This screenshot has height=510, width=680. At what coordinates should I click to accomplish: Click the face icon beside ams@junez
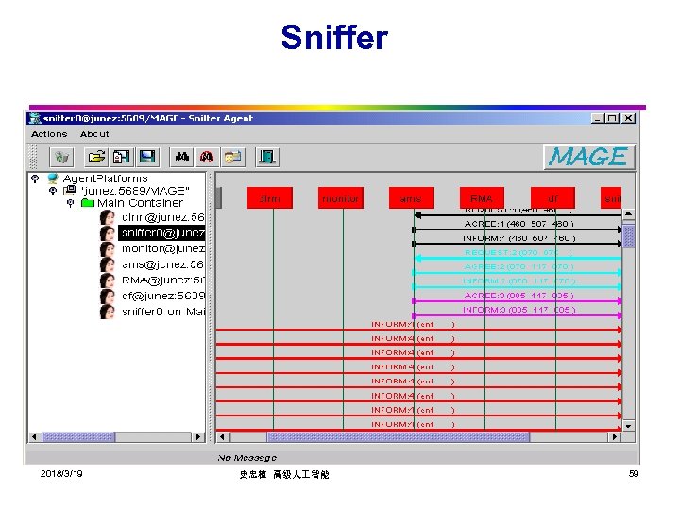click(107, 265)
